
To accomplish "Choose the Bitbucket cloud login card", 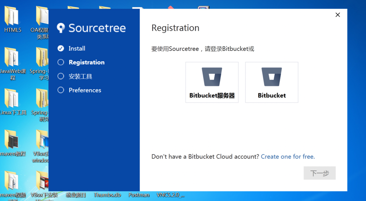I will (272, 82).
